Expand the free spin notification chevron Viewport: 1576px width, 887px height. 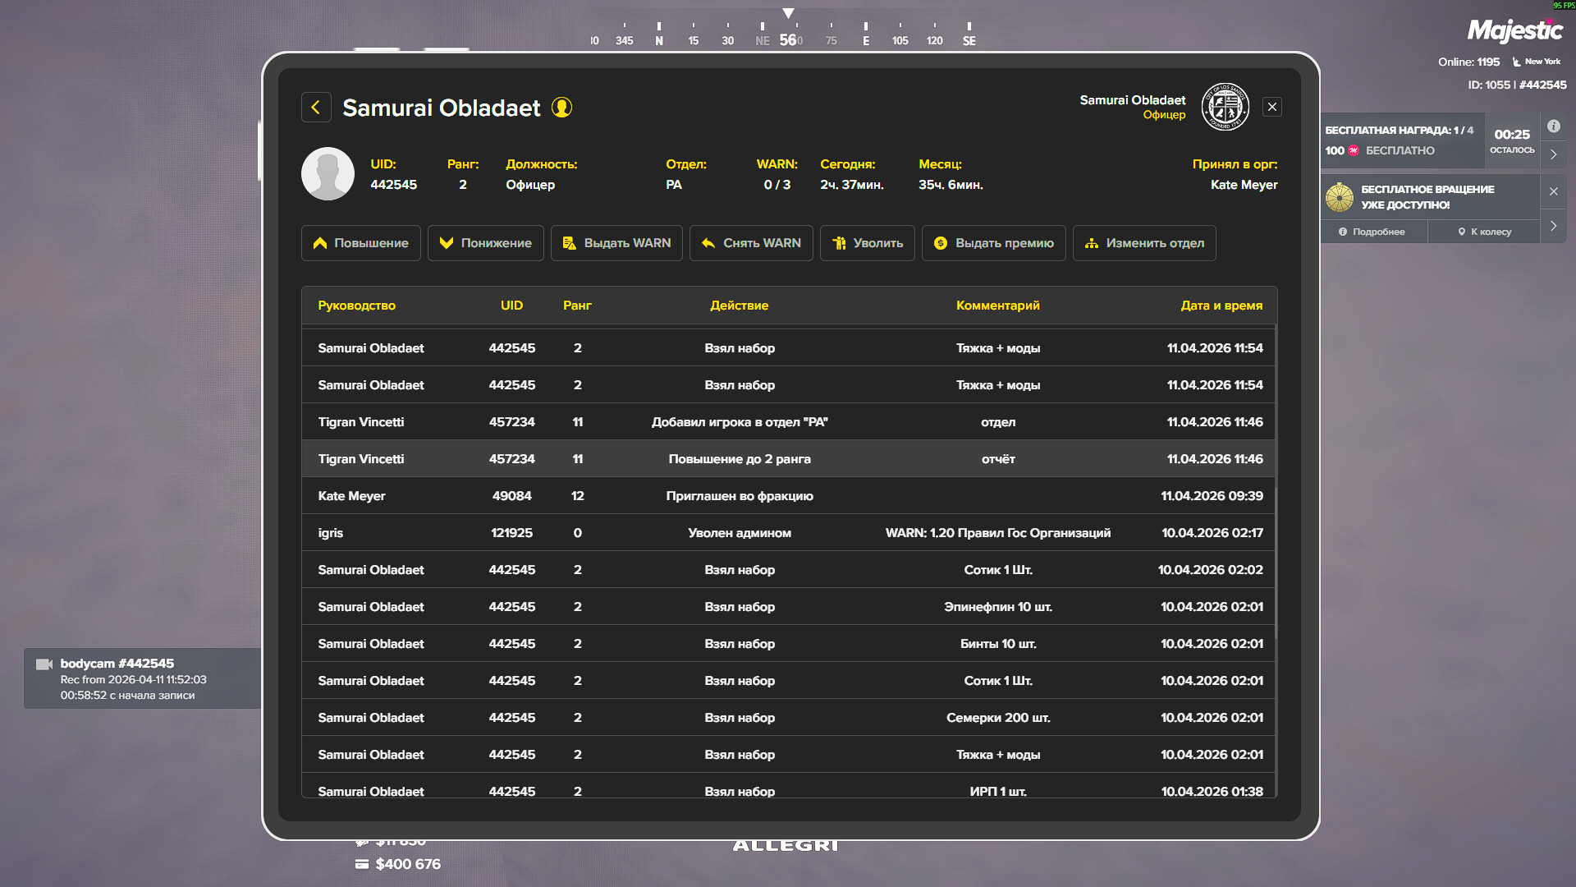pos(1554,226)
